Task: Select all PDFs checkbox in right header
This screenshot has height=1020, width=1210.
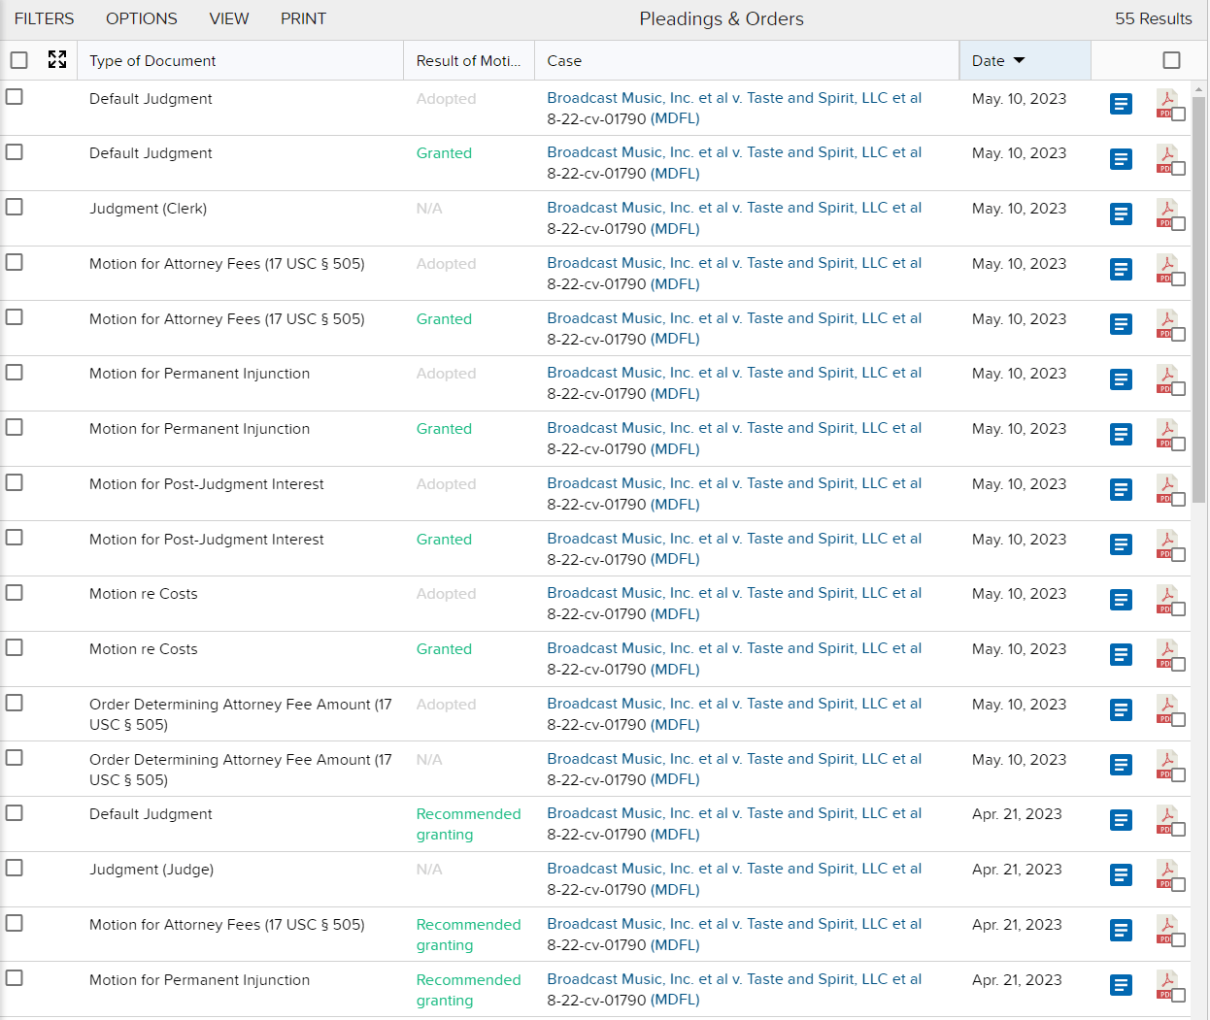Action: point(1171,60)
